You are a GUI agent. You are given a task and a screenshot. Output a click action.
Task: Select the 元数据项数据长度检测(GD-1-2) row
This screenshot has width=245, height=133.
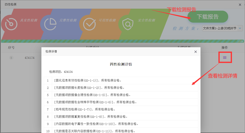[121, 88]
